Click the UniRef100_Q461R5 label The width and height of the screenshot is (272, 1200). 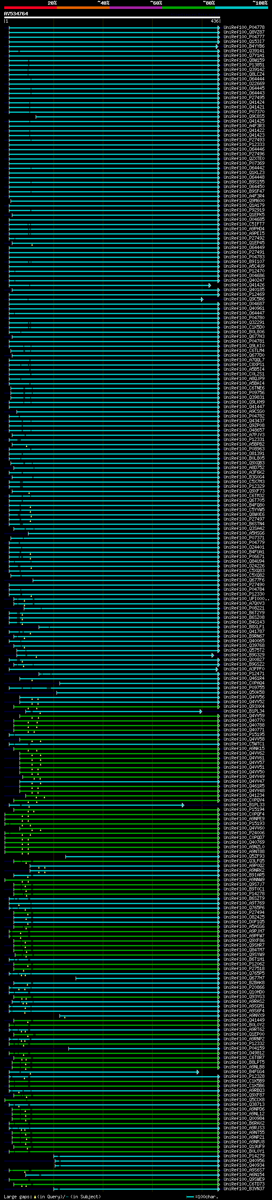tap(244, 786)
